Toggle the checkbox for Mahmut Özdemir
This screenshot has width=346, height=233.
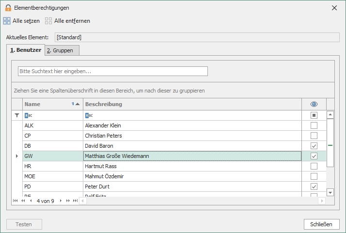click(x=314, y=176)
